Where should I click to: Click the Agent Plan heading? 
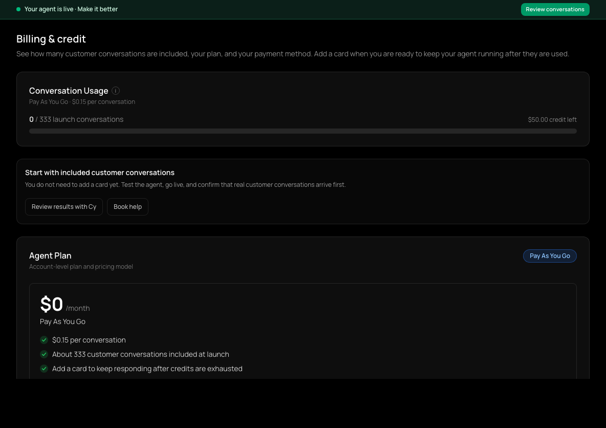click(50, 255)
